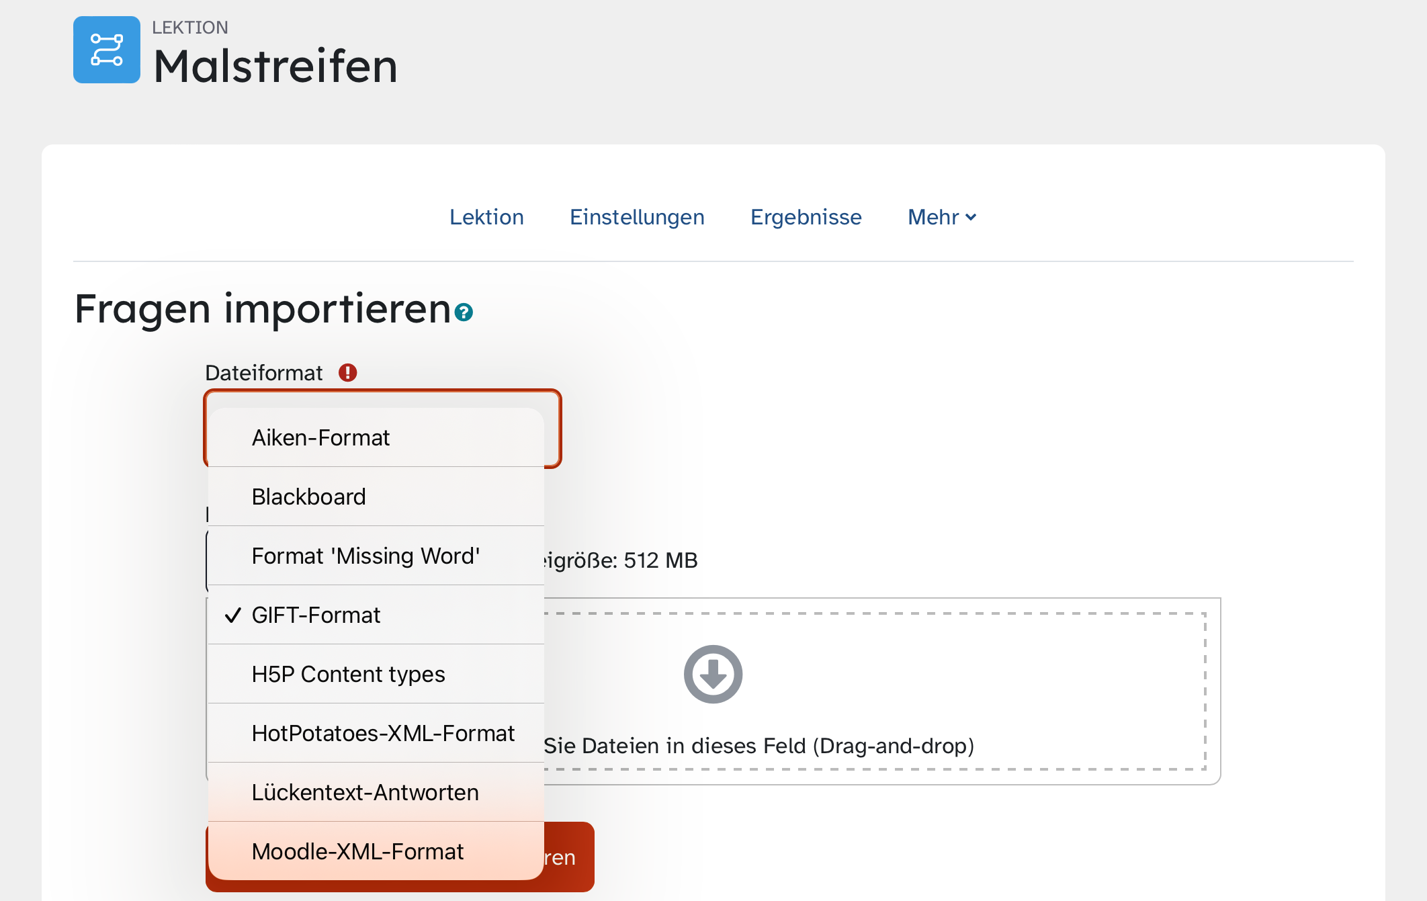Select the checked GIFT-Format entry
1427x901 pixels.
pos(316,615)
